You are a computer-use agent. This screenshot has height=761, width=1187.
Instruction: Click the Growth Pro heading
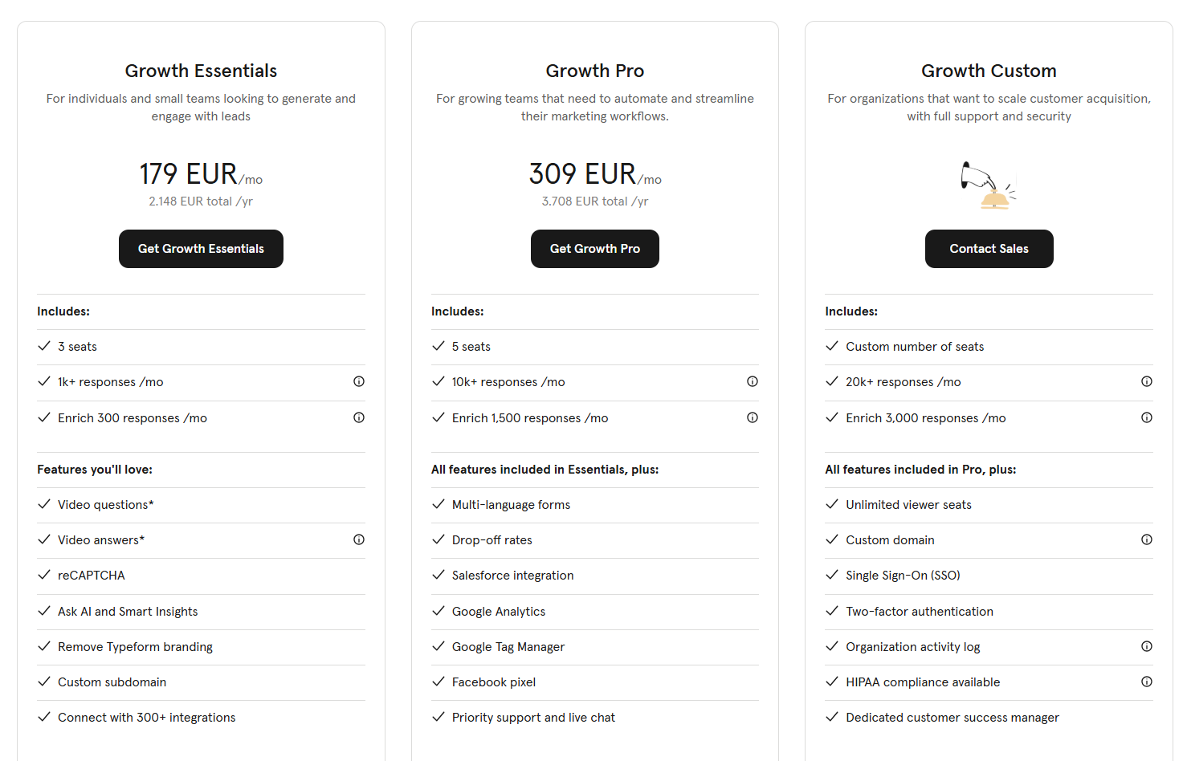(595, 71)
